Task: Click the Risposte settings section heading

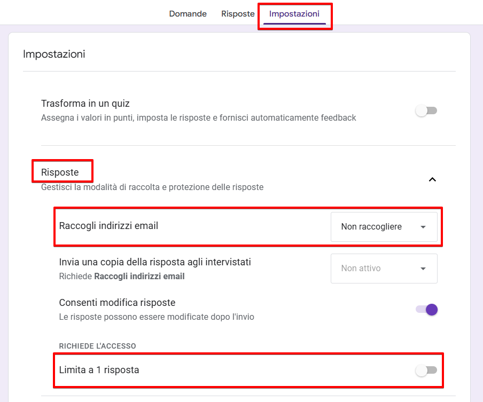Action: click(x=60, y=172)
